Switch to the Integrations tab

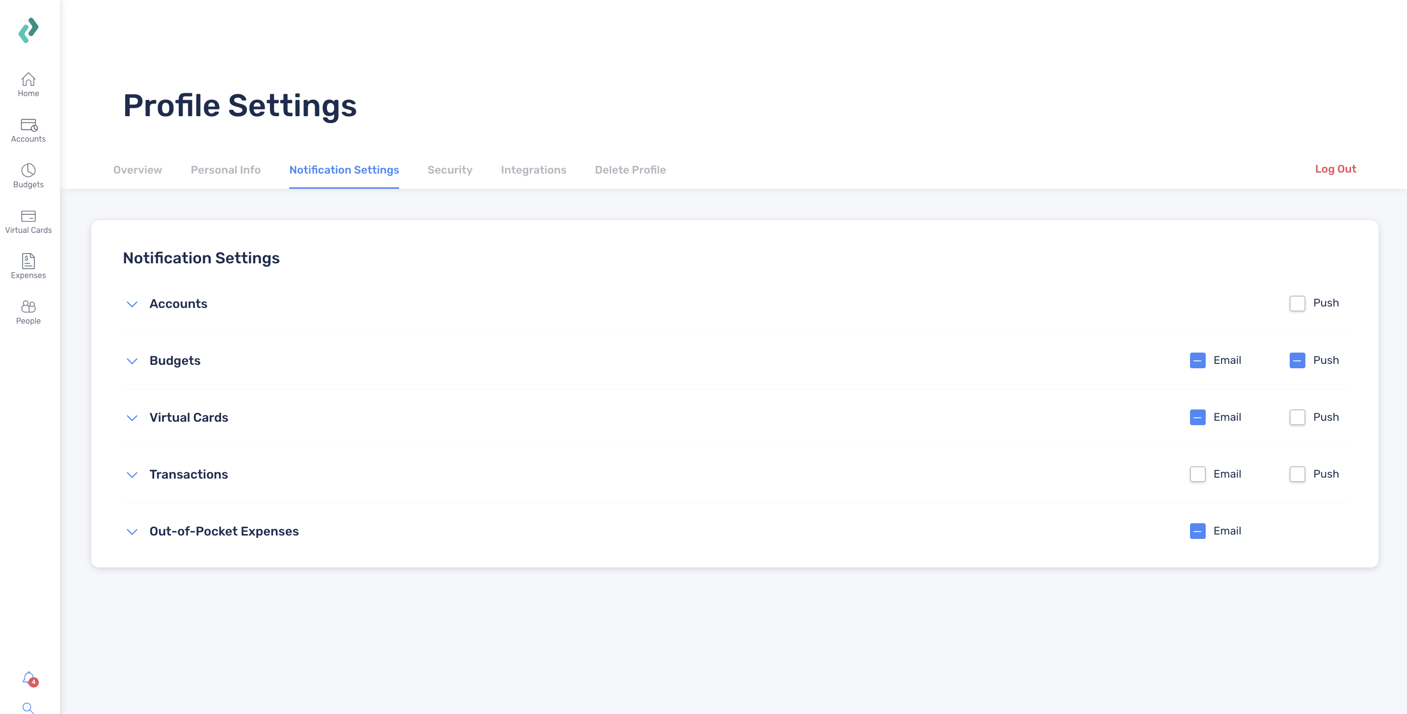[x=534, y=170]
